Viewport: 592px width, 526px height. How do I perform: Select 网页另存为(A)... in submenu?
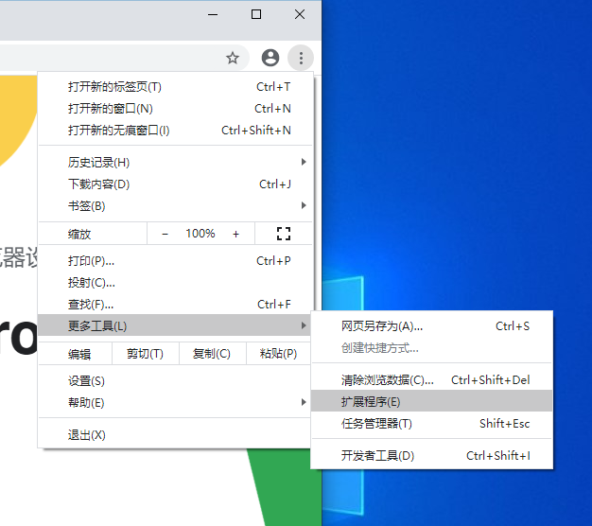point(431,325)
